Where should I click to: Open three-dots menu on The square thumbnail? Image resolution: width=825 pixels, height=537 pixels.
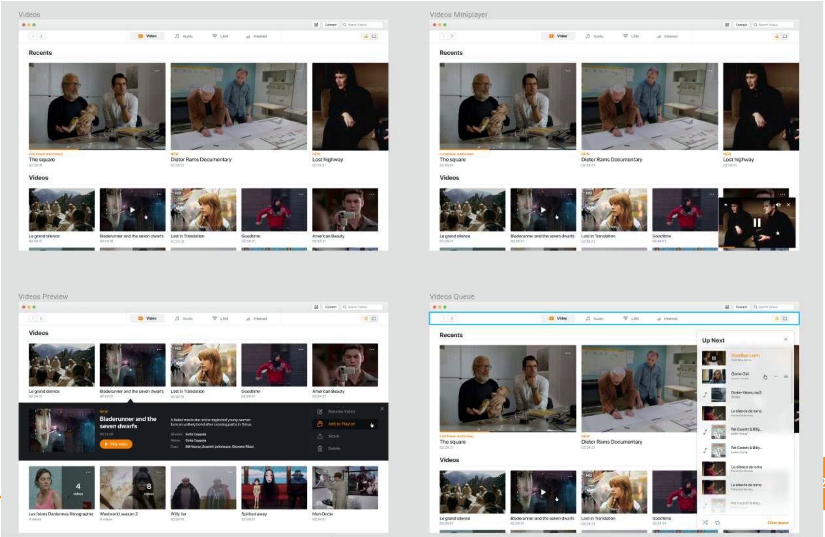coord(157,71)
